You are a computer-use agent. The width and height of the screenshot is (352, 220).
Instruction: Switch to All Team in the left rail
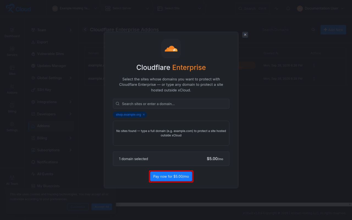pyautogui.click(x=12, y=180)
